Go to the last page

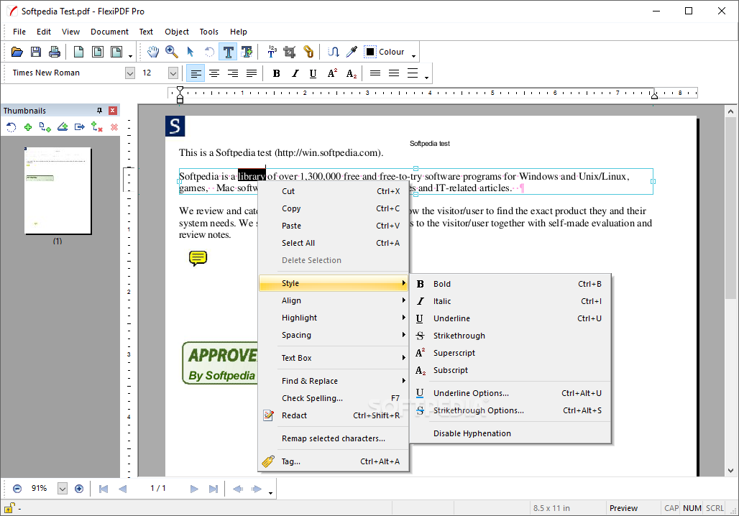coord(213,489)
